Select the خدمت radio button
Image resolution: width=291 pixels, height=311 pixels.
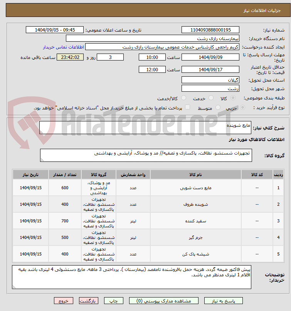[x=211, y=98]
